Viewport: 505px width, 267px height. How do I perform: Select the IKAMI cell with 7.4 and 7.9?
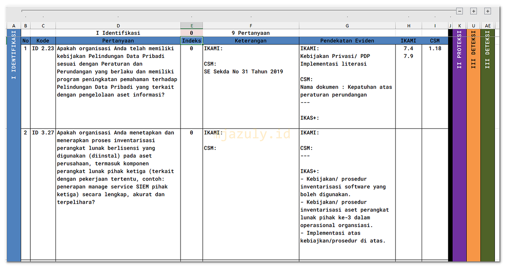(409, 86)
